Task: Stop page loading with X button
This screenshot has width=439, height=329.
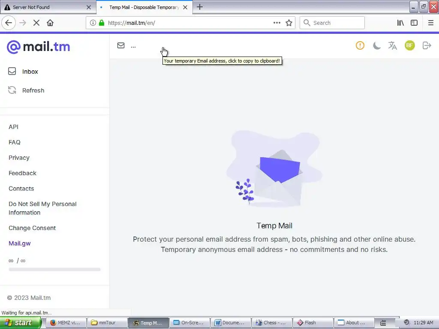Action: [x=36, y=23]
